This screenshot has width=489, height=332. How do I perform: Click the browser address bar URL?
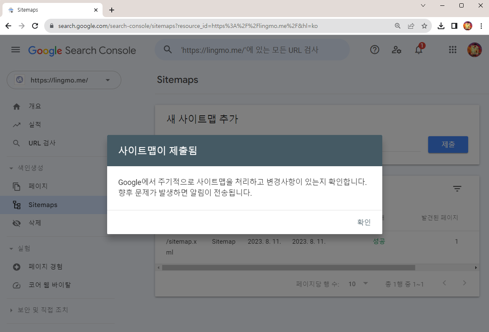coord(188,26)
